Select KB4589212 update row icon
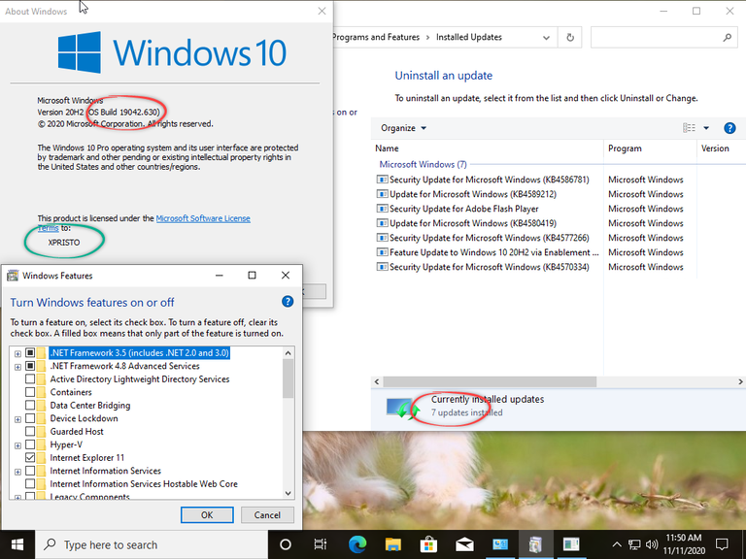This screenshot has height=559, width=746. [x=382, y=194]
